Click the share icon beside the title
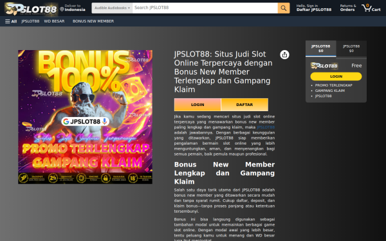The image size is (386, 241). [x=284, y=55]
